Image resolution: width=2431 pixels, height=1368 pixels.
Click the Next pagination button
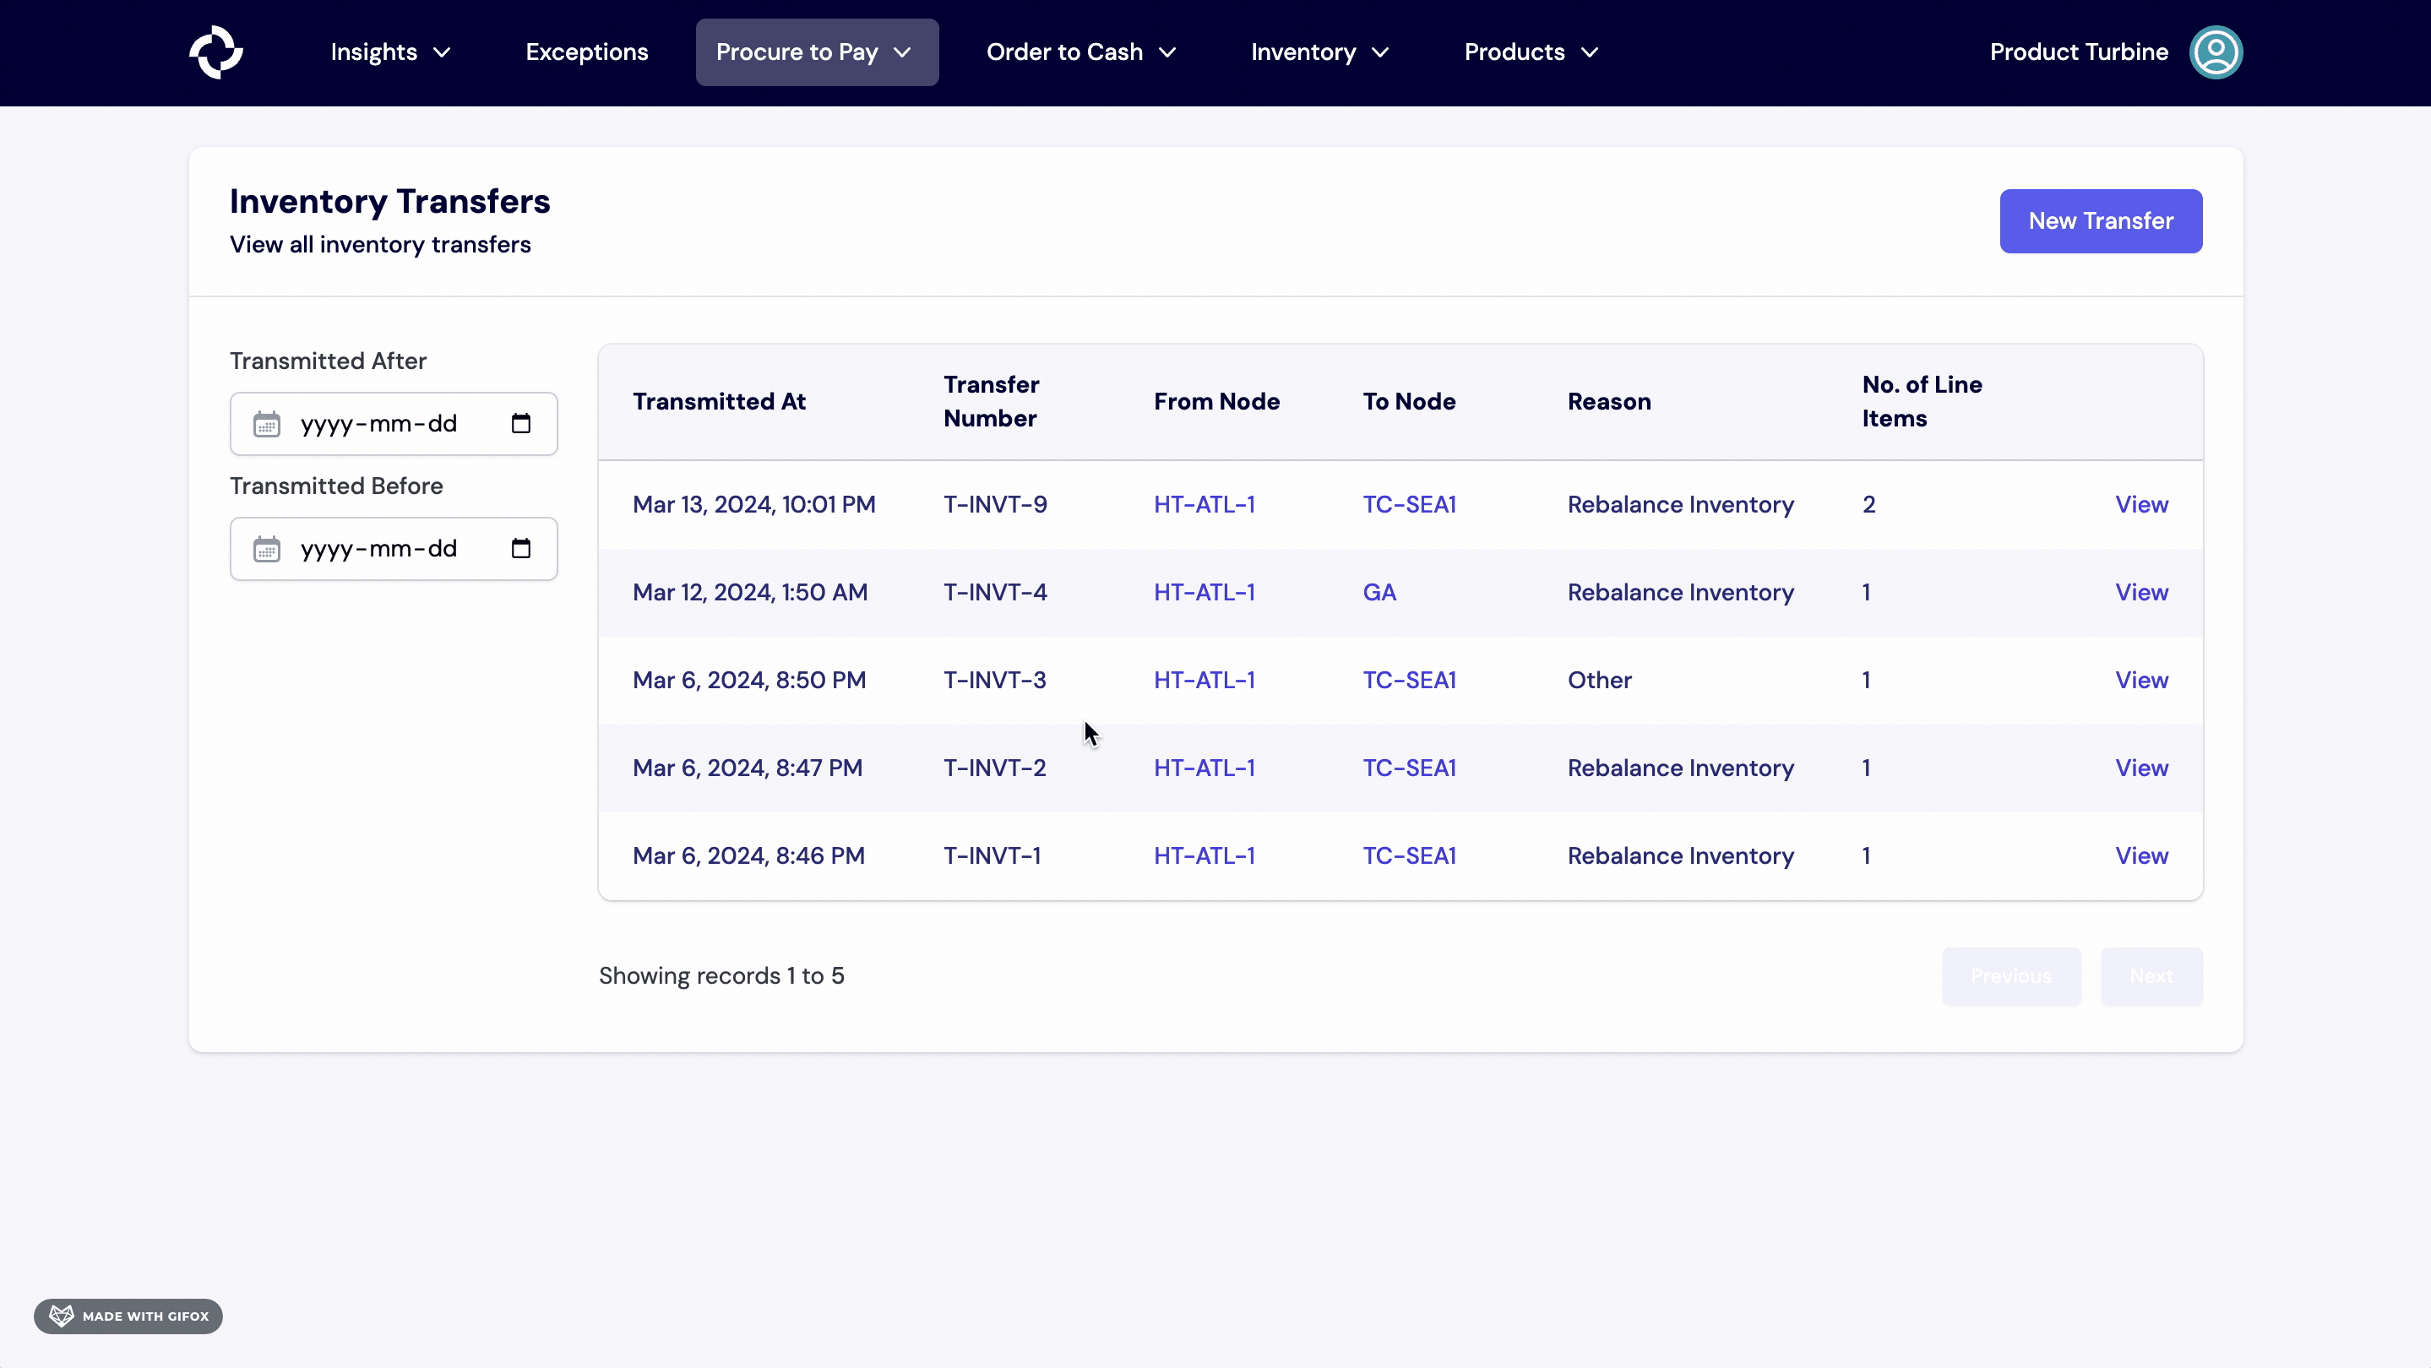pos(2151,976)
